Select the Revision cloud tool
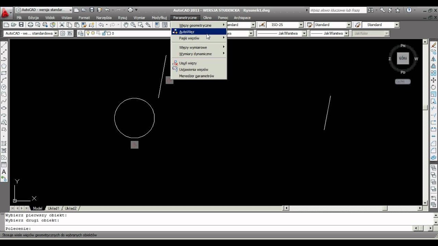 click(4, 94)
